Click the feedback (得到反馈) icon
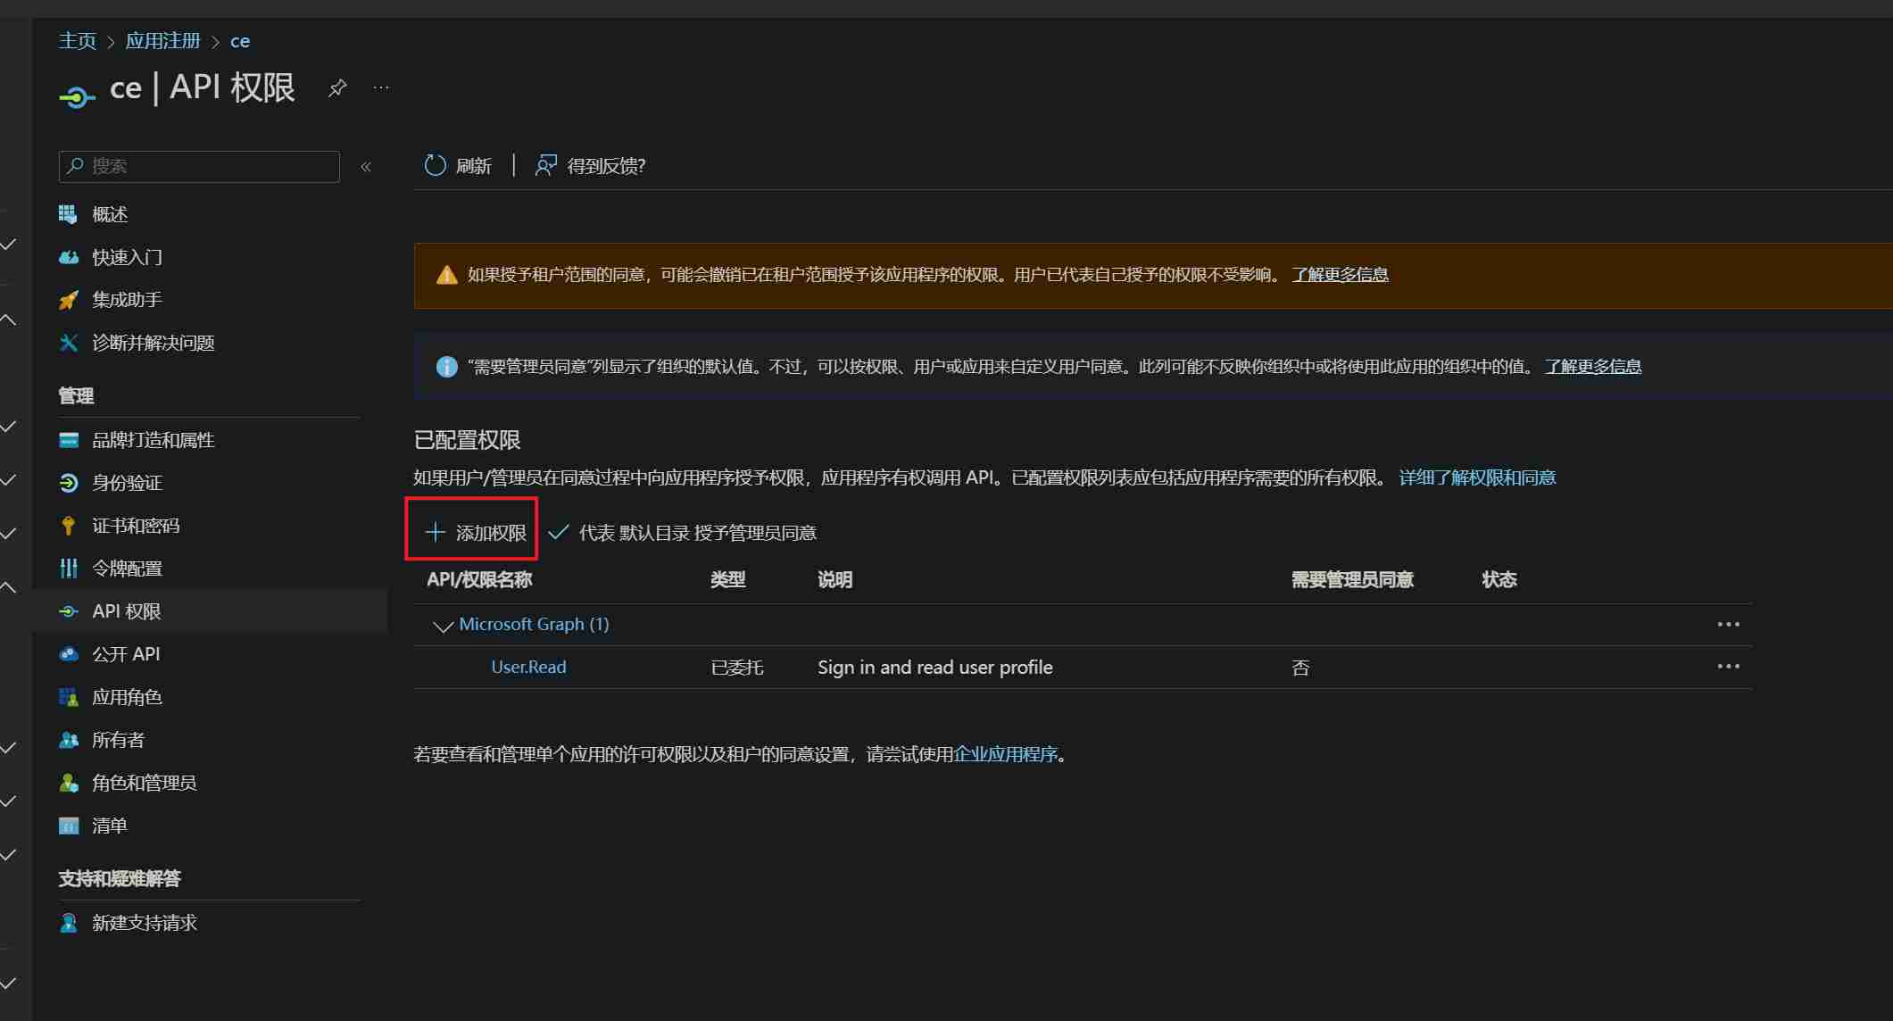The image size is (1893, 1021). pos(545,165)
